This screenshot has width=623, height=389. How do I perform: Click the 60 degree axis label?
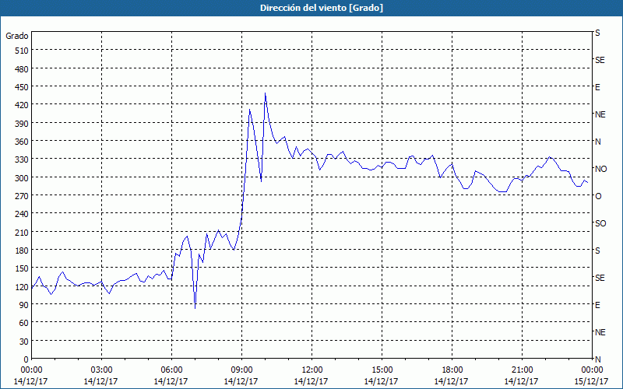(x=24, y=323)
